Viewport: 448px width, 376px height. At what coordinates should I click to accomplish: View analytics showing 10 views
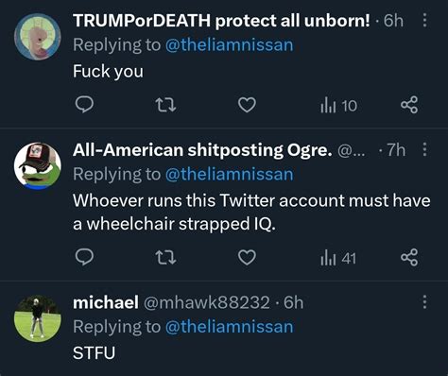point(338,106)
